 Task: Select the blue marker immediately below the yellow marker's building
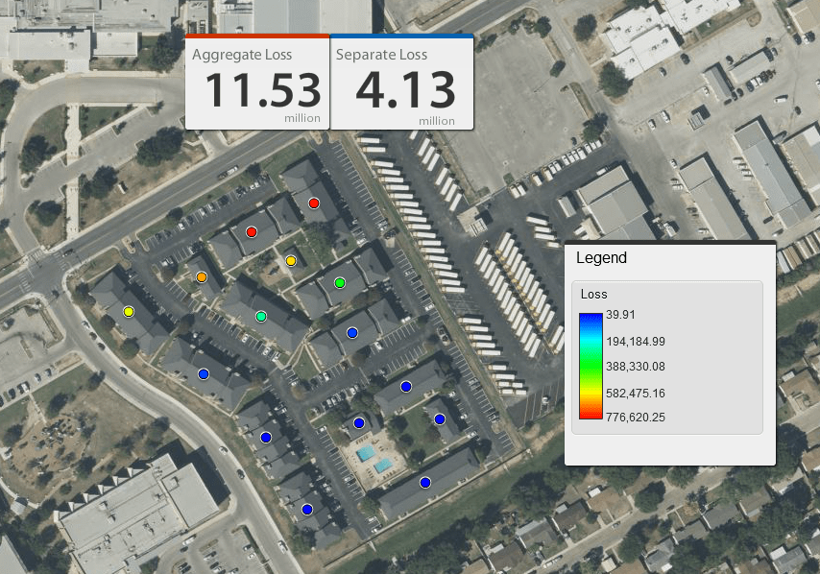(x=203, y=373)
